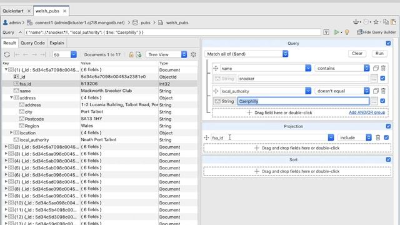Go to next page of results
Viewport: 400px width, 225px height.
pos(34,54)
